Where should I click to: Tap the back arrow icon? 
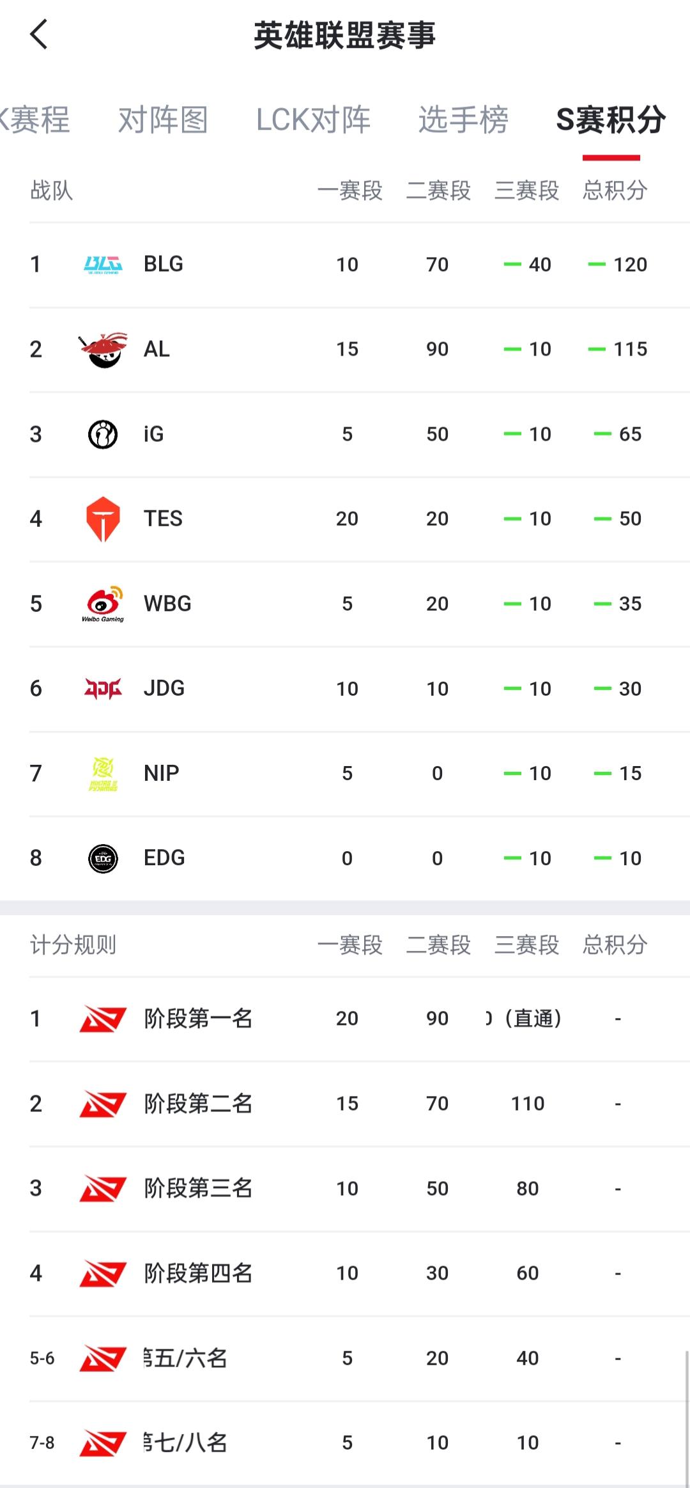39,35
